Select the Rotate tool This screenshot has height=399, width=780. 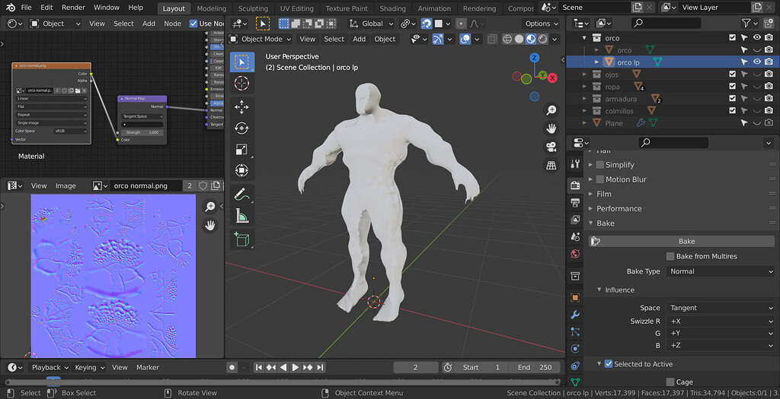point(242,128)
